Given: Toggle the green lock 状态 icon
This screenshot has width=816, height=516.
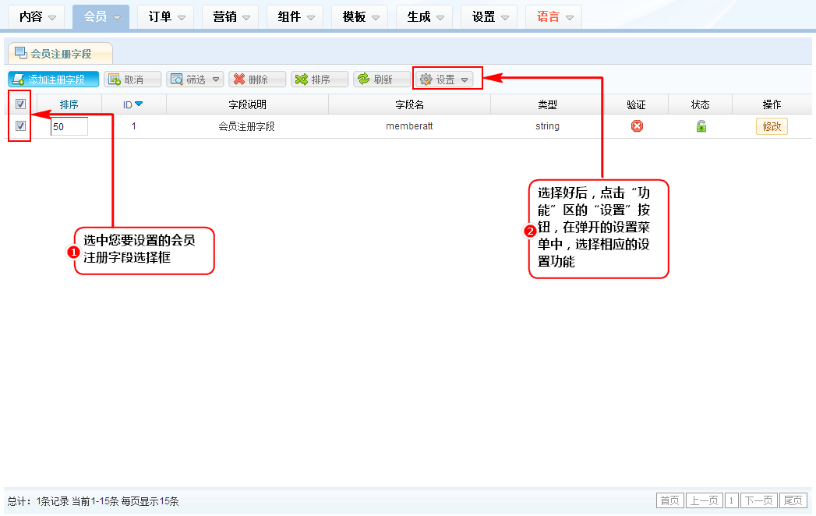Looking at the screenshot, I should pyautogui.click(x=701, y=126).
